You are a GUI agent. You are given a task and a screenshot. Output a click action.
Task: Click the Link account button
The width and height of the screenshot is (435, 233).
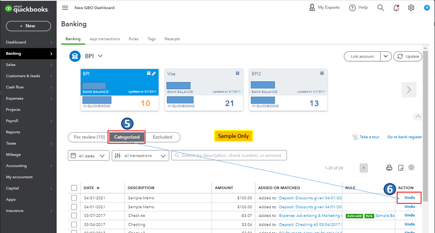(x=362, y=56)
